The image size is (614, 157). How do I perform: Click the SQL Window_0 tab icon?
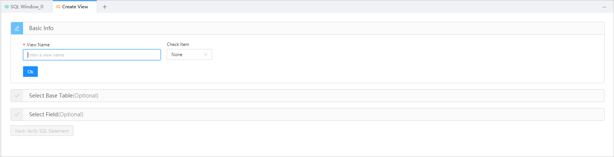(7, 7)
